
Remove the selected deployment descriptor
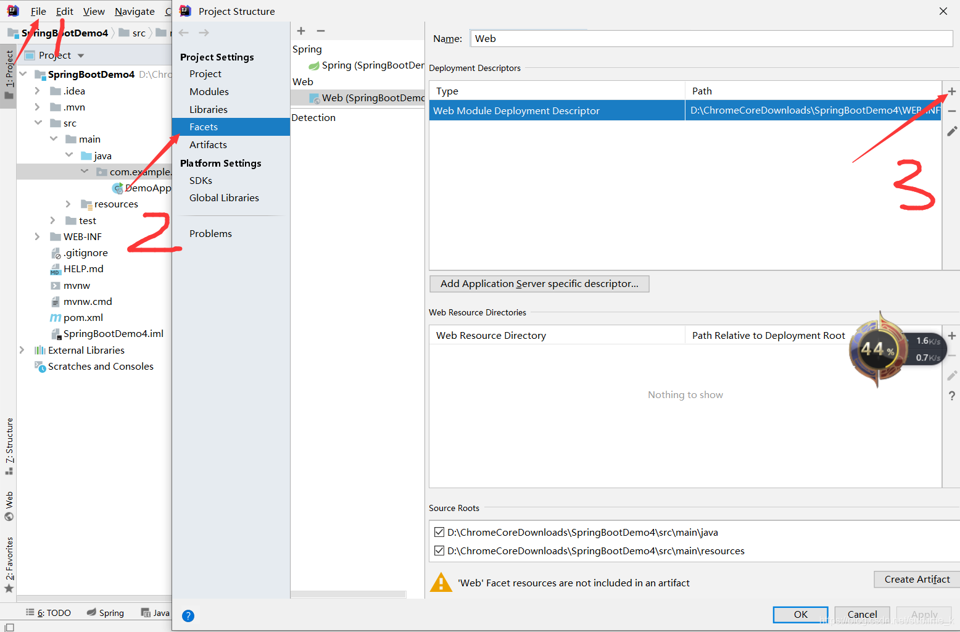tap(952, 111)
